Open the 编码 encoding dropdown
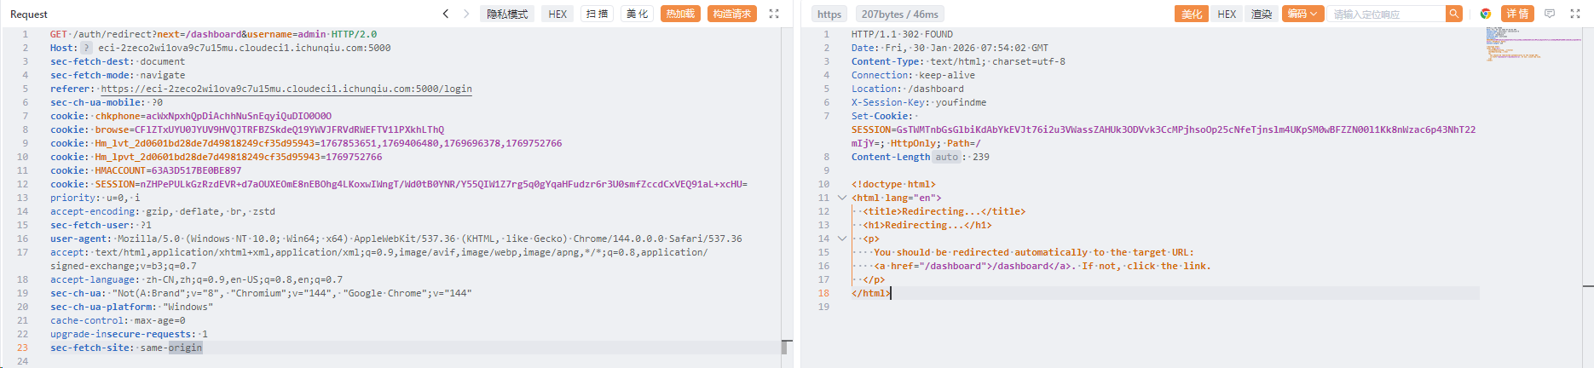The height and width of the screenshot is (368, 1594). click(x=1302, y=14)
